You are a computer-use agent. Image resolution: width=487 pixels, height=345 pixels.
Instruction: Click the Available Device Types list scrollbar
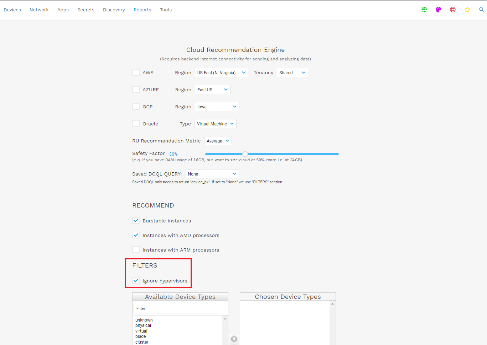pos(225,330)
